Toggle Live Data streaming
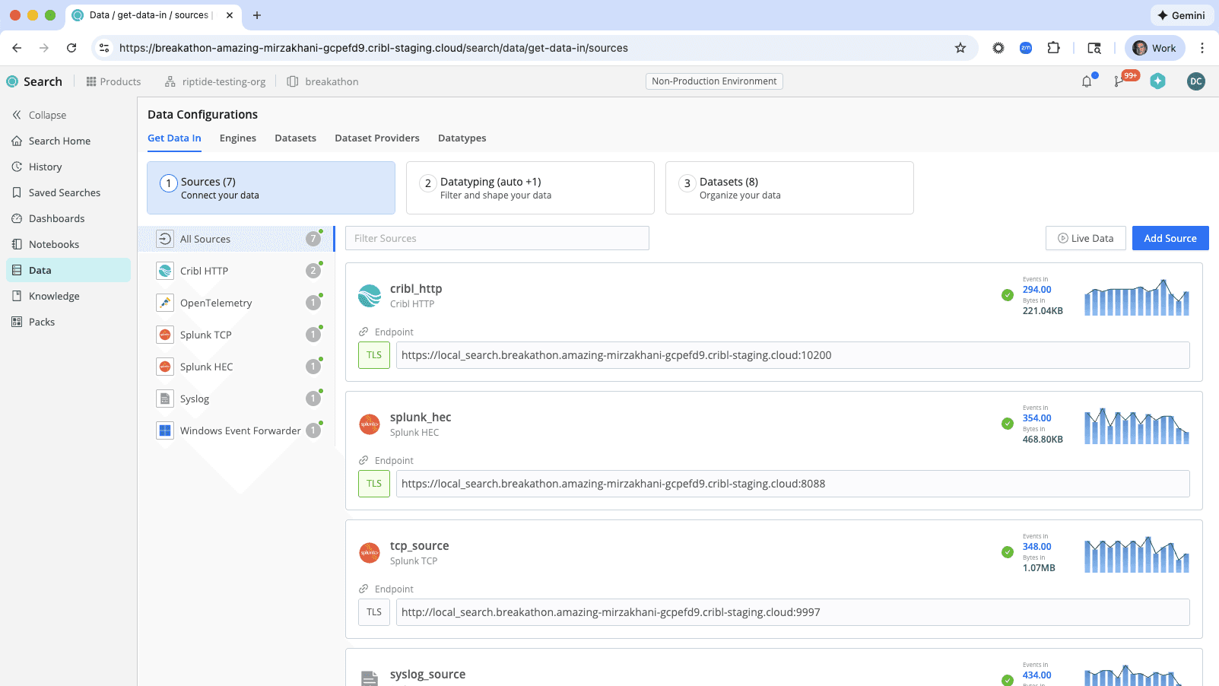 point(1085,238)
